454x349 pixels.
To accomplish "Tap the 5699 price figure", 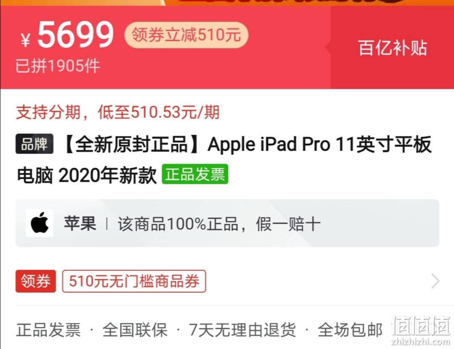I will pos(76,34).
